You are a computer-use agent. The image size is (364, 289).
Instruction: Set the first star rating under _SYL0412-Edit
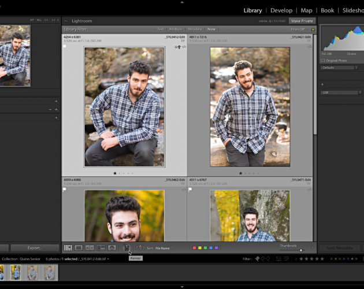click(114, 173)
